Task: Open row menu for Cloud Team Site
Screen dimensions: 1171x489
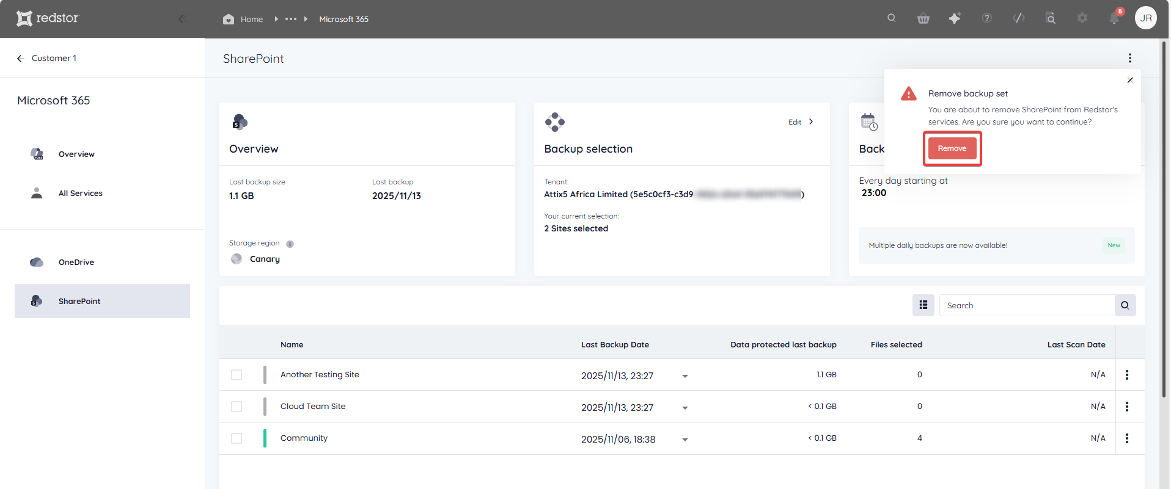Action: (x=1127, y=407)
